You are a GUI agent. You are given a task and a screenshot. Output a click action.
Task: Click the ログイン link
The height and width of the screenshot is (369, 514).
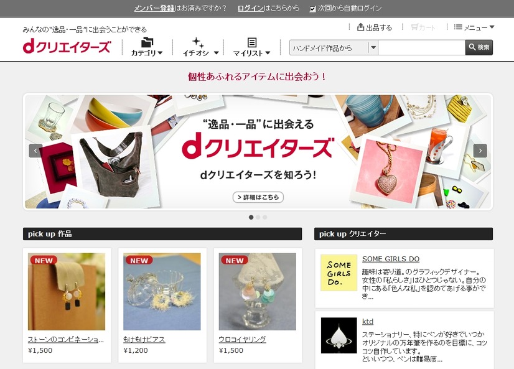pyautogui.click(x=251, y=8)
